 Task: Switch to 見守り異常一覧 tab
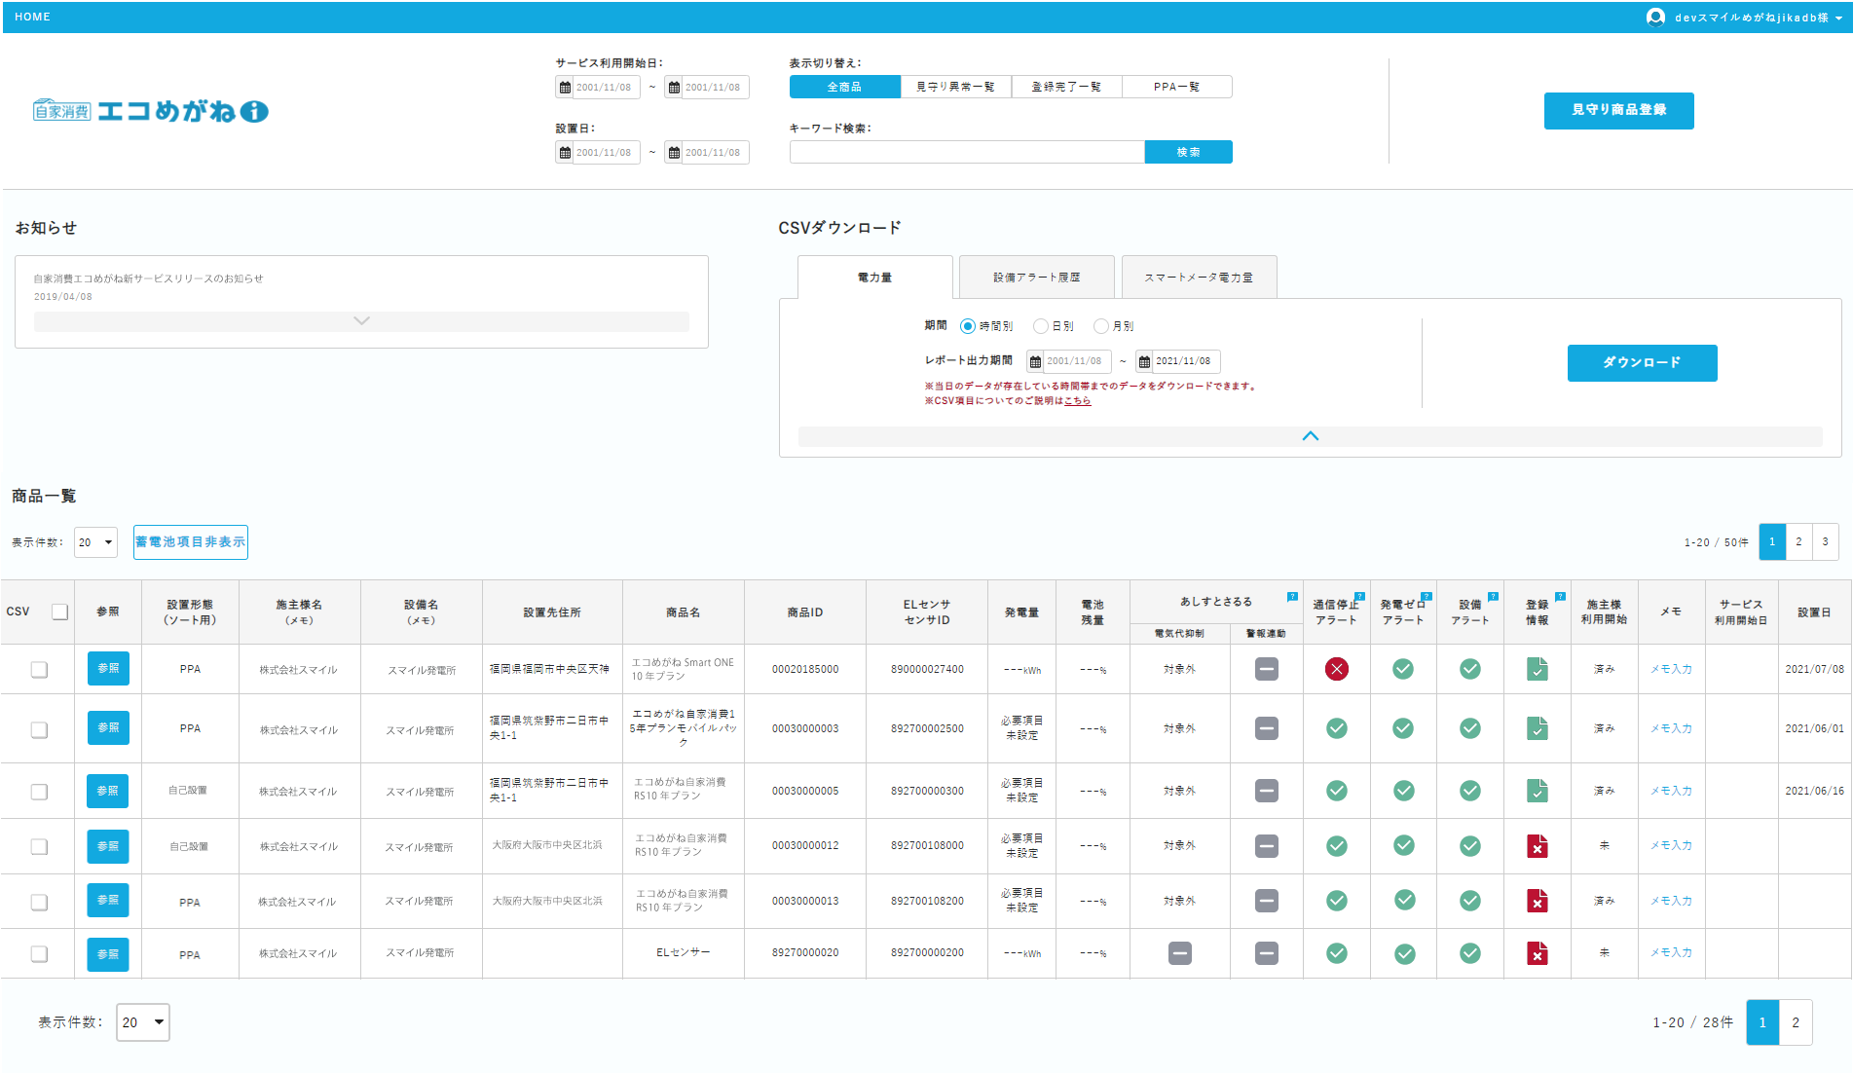pyautogui.click(x=956, y=87)
